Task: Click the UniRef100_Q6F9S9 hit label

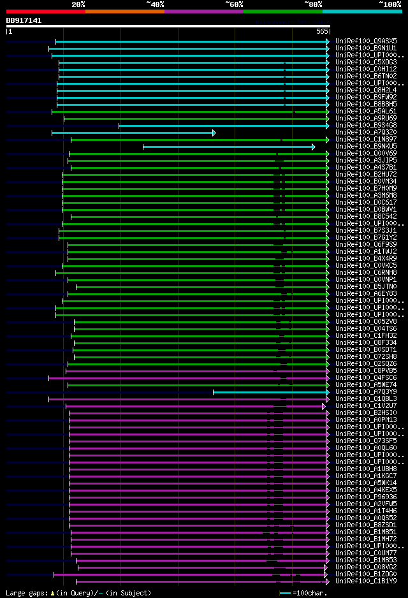Action: (x=366, y=244)
